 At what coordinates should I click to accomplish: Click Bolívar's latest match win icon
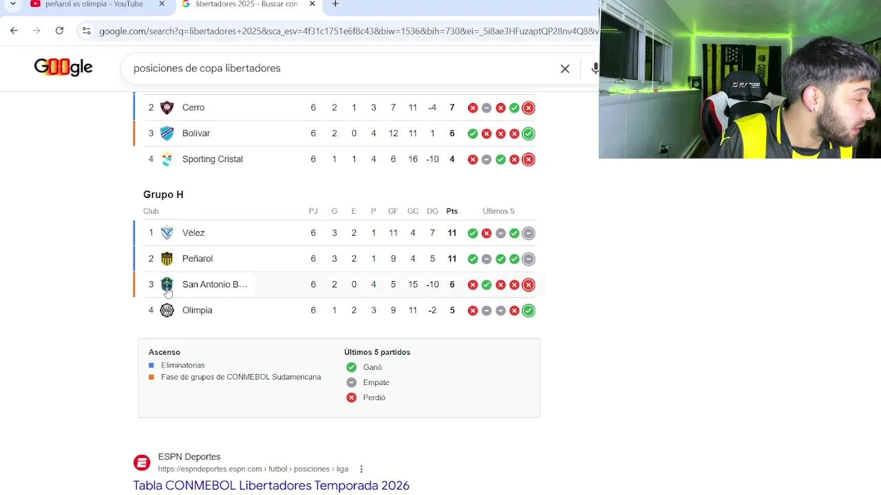[x=529, y=133]
